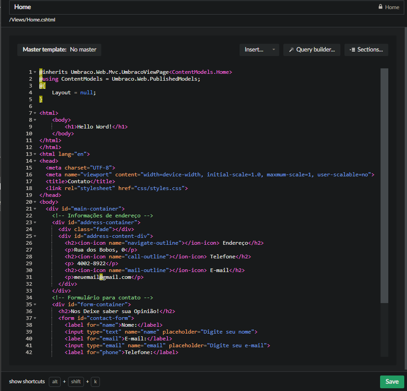This screenshot has height=391, width=407.
Task: Open the Insert dropdown arrow
Action: coord(273,50)
